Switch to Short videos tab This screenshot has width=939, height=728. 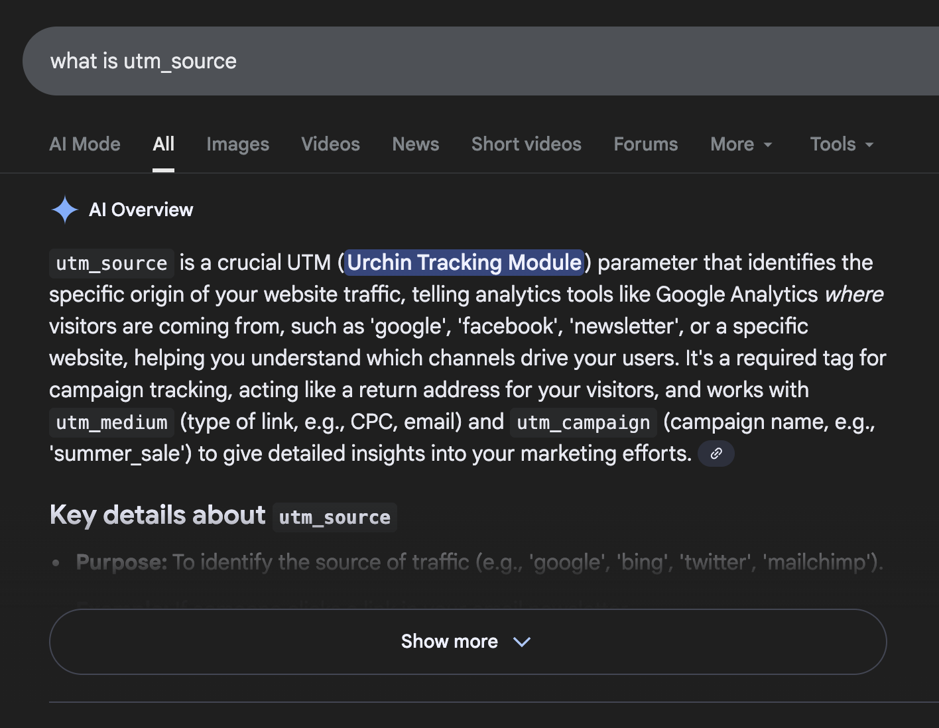tap(526, 145)
